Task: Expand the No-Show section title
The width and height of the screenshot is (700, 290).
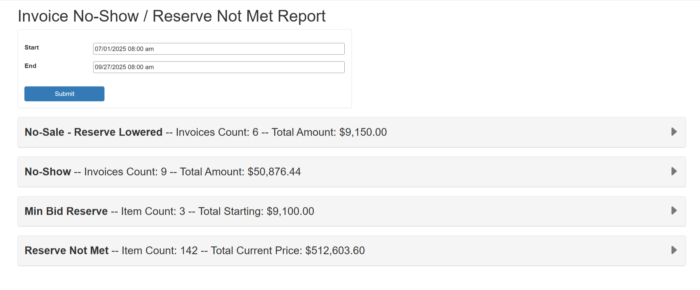Action: (x=48, y=172)
